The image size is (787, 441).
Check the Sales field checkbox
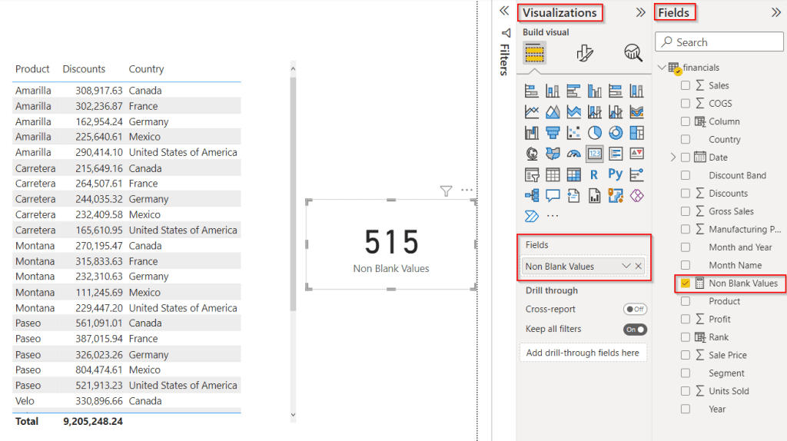[685, 85]
